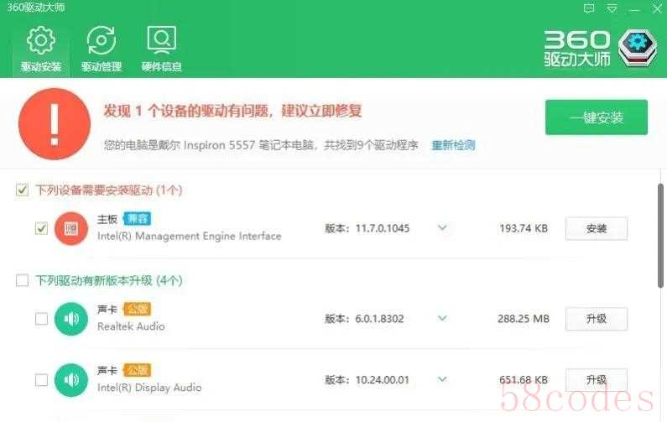Click the red 主板 motherboard device icon

point(71,229)
